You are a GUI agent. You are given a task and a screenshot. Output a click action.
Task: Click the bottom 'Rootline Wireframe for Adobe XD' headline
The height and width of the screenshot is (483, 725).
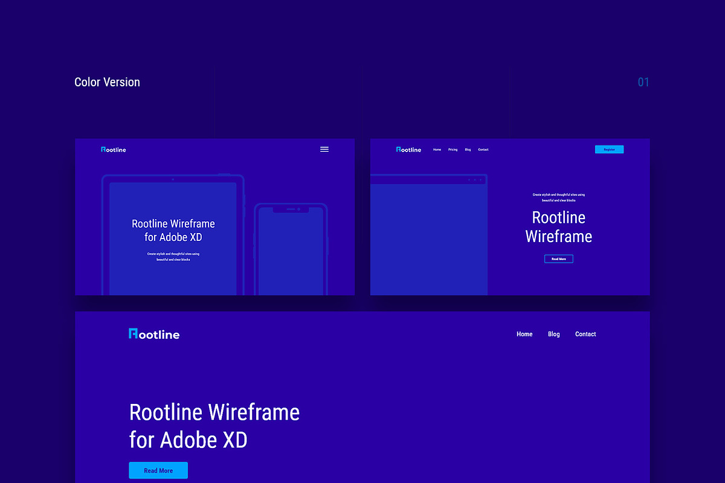coord(214,426)
